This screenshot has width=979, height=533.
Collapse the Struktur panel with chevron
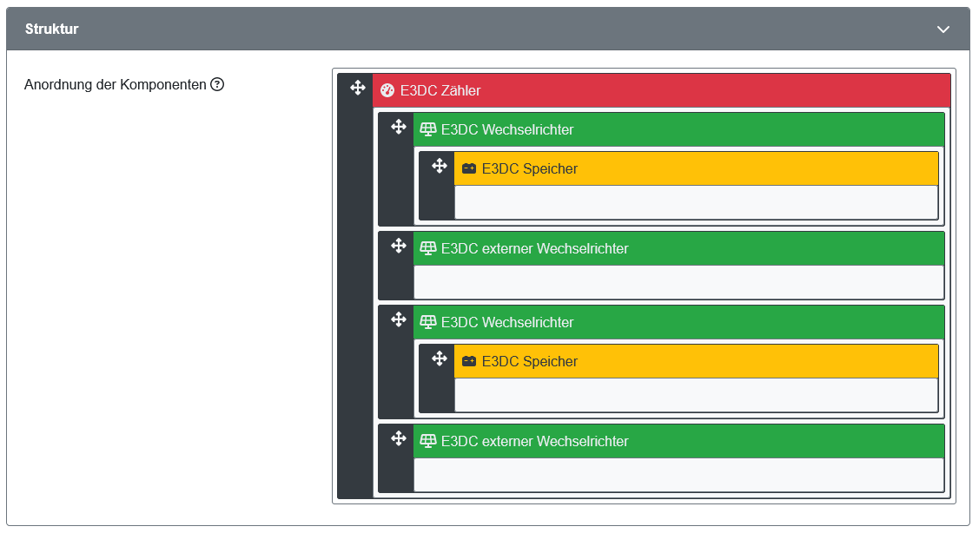click(x=943, y=30)
